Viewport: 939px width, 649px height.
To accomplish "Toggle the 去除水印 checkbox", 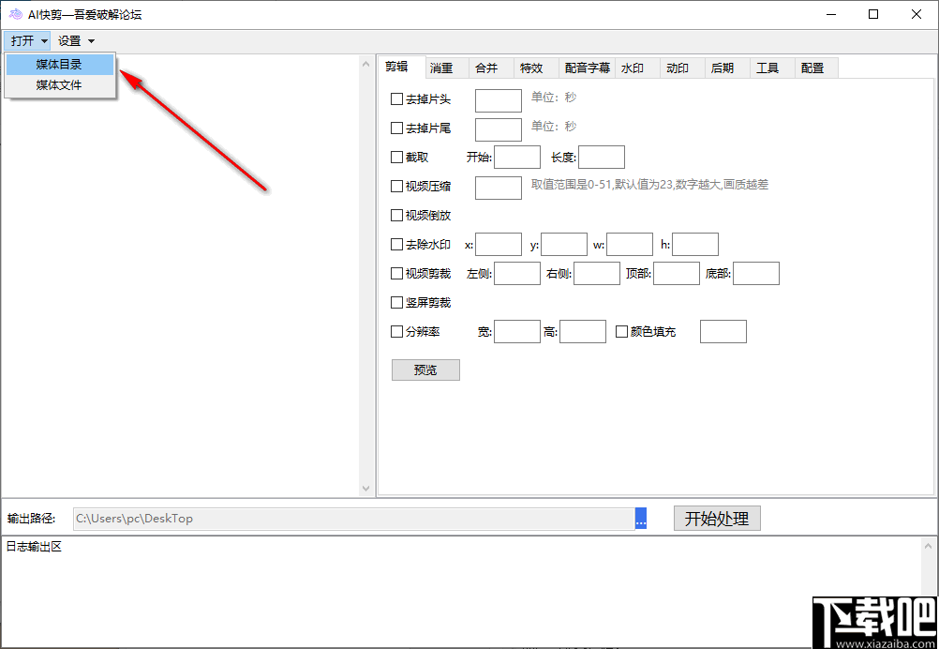I will pos(396,245).
